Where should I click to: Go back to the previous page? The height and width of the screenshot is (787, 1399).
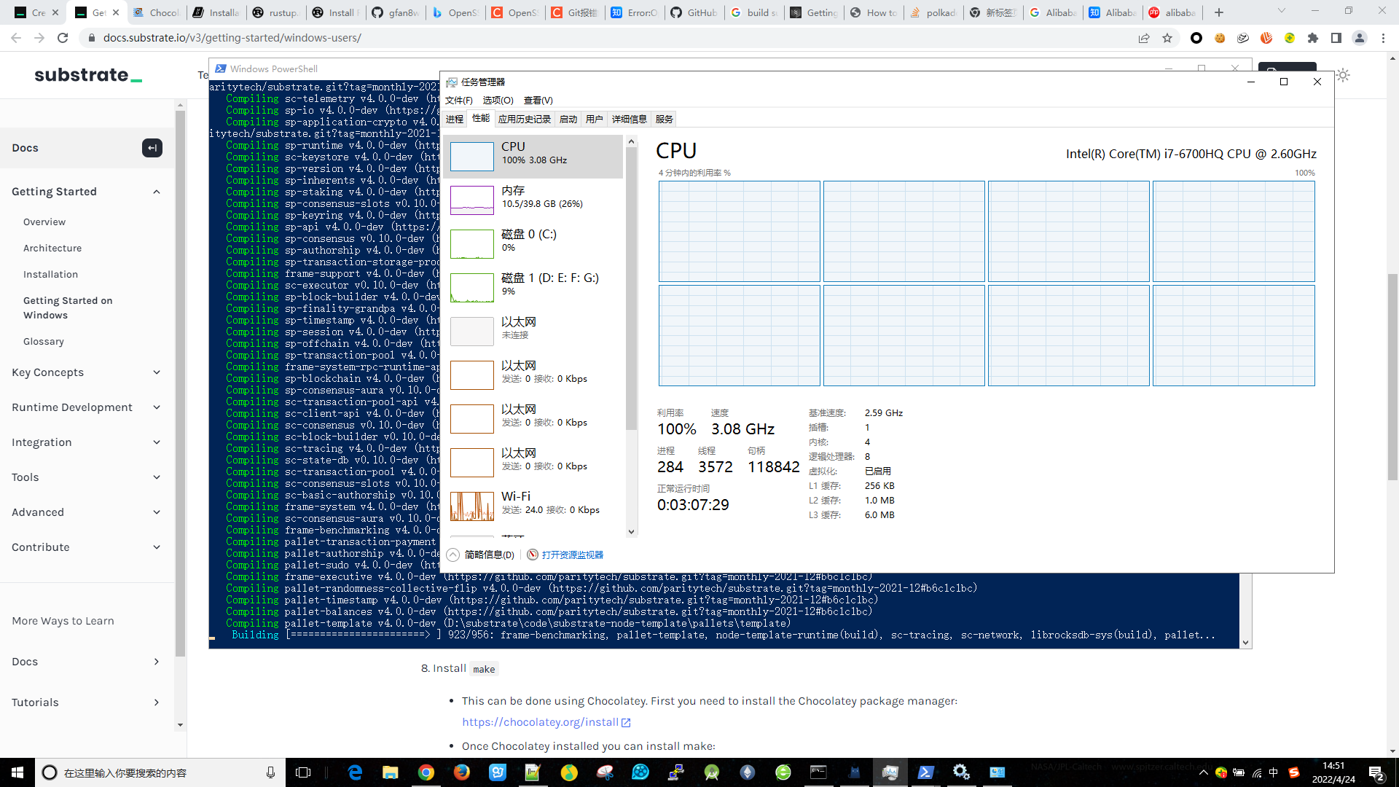point(16,38)
